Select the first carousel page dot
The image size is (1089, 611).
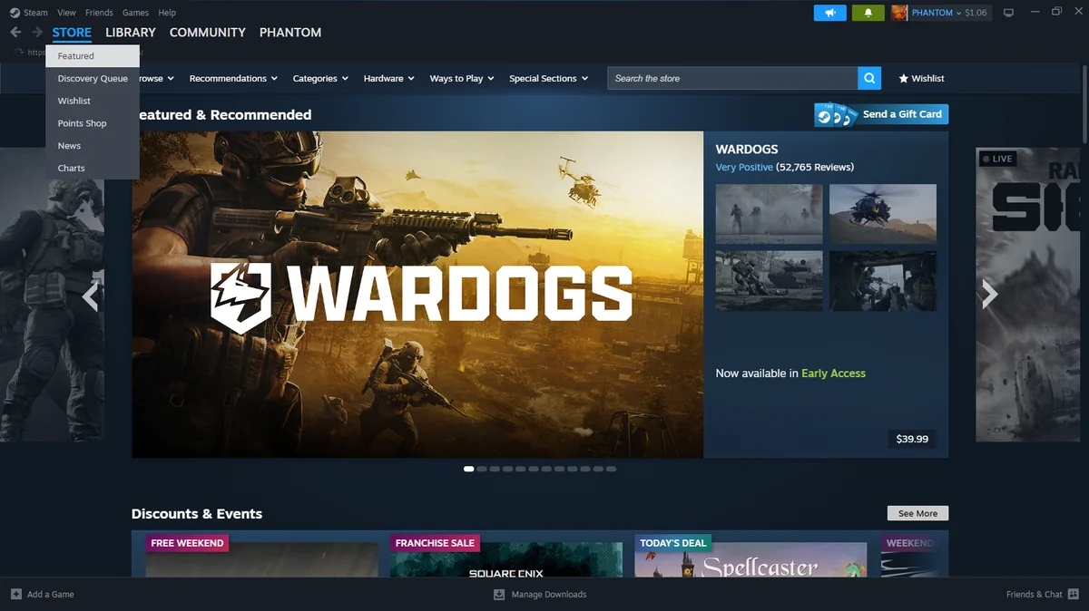click(x=469, y=469)
